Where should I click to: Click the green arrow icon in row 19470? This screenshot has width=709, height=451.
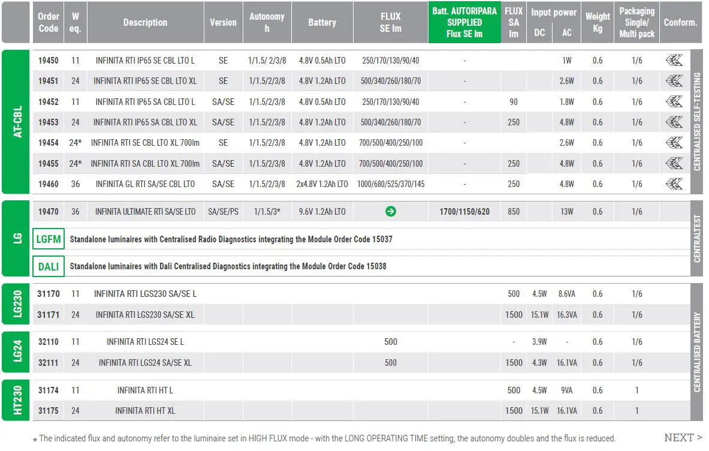coord(391,211)
